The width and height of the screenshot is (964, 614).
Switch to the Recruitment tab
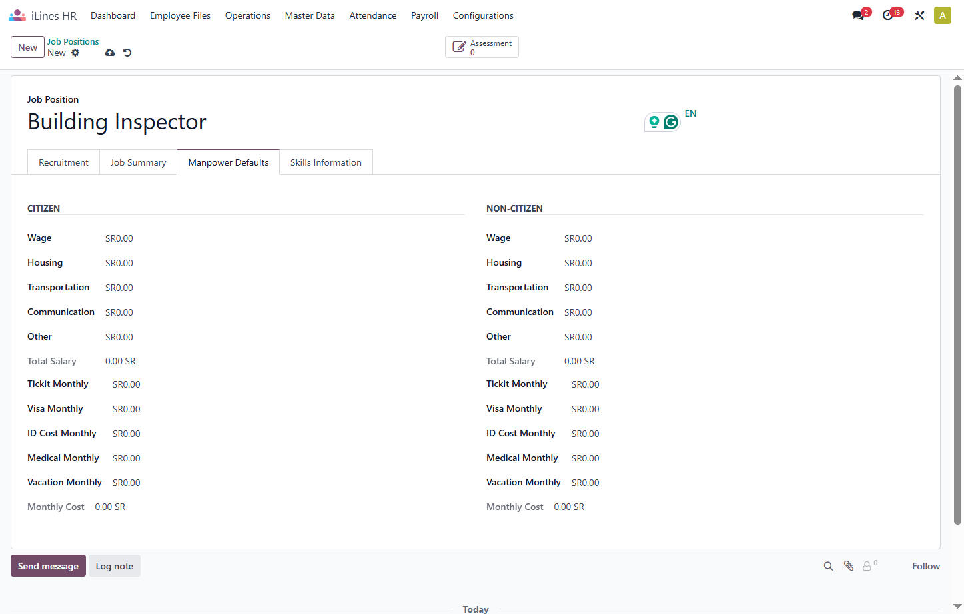63,162
